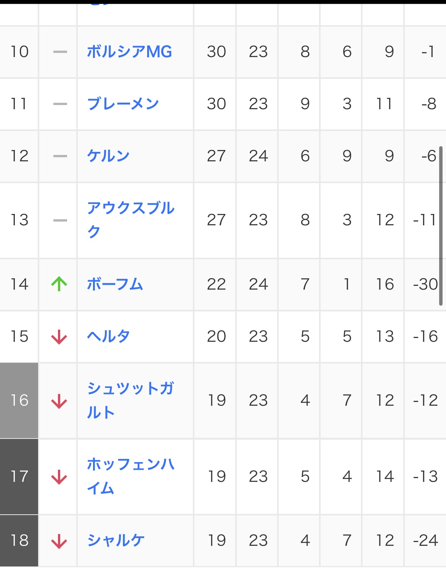Click green up arrow beside ボーフム

point(59,284)
